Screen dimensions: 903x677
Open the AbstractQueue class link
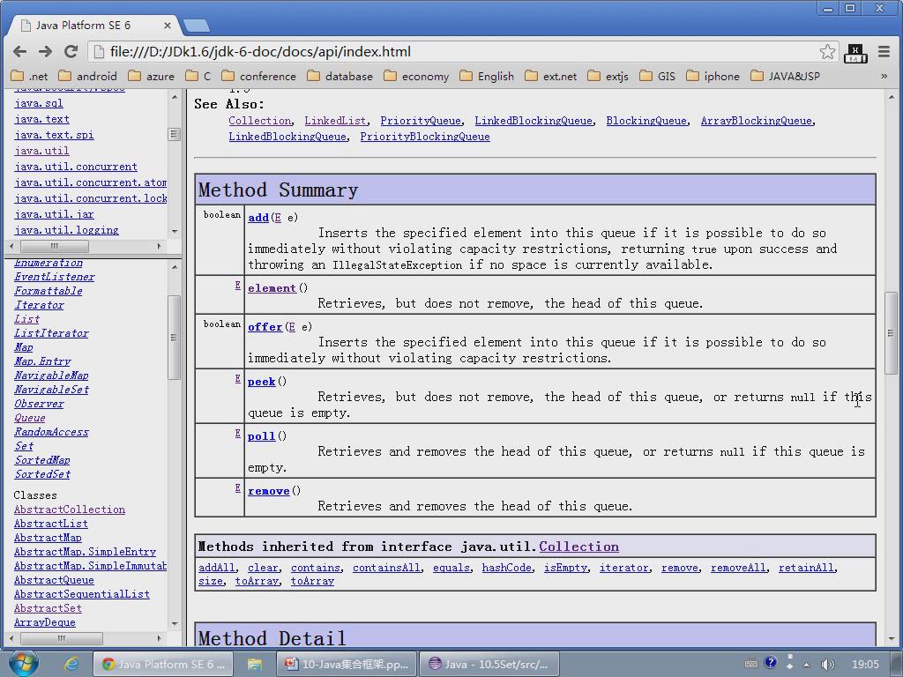point(54,580)
